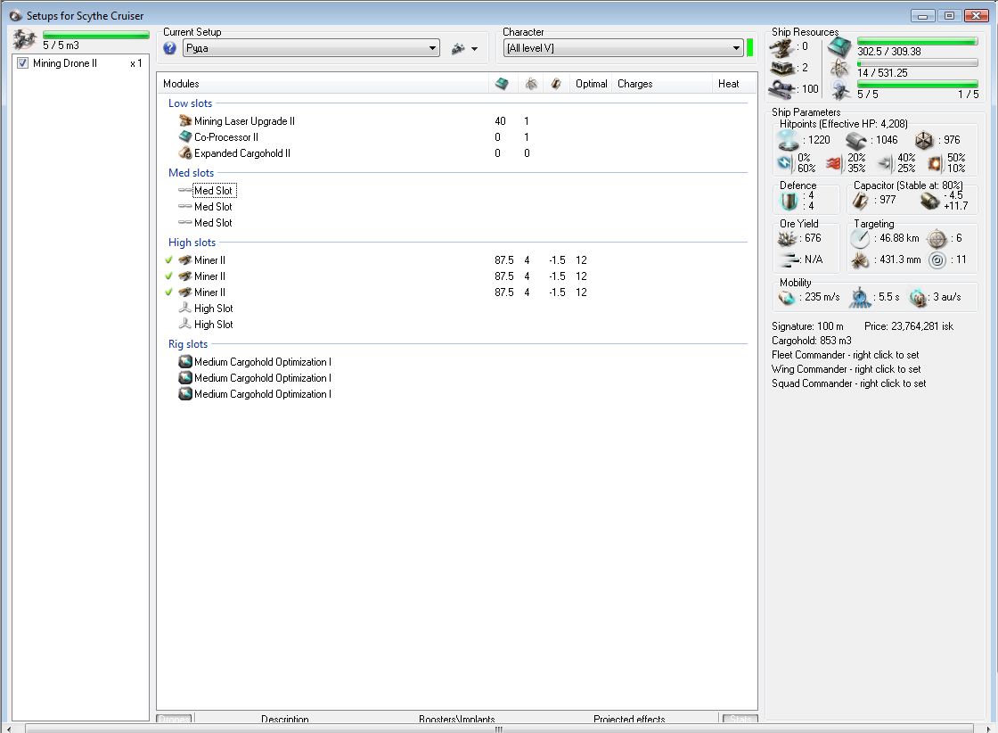Viewport: 998px width, 733px height.
Task: Click the horizontal scrollbar at the bottom
Action: tap(498, 729)
